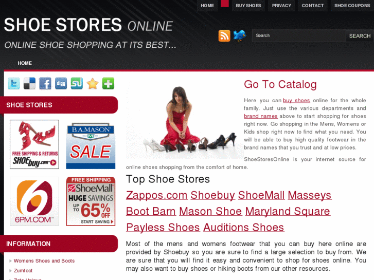Open the green plus share icon
This screenshot has height=280, width=374.
(x=108, y=83)
